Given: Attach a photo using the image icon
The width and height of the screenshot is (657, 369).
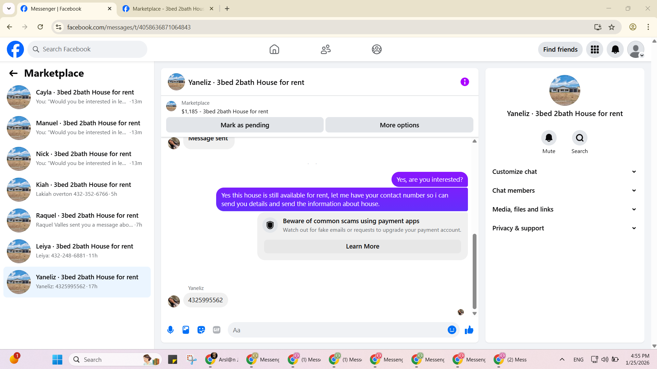Looking at the screenshot, I should pyautogui.click(x=186, y=330).
